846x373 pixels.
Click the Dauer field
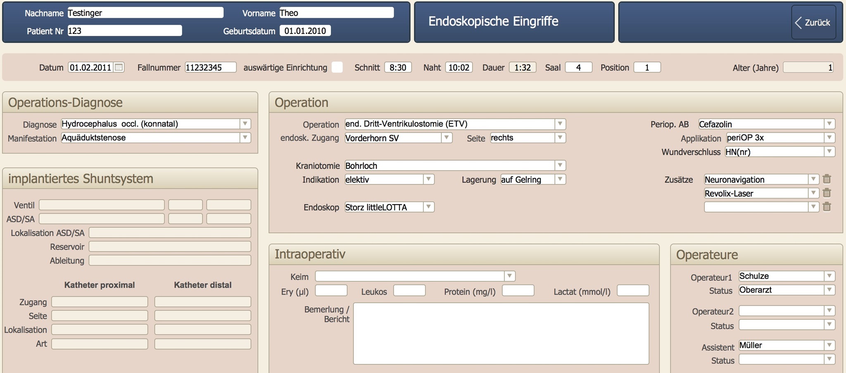(x=523, y=67)
